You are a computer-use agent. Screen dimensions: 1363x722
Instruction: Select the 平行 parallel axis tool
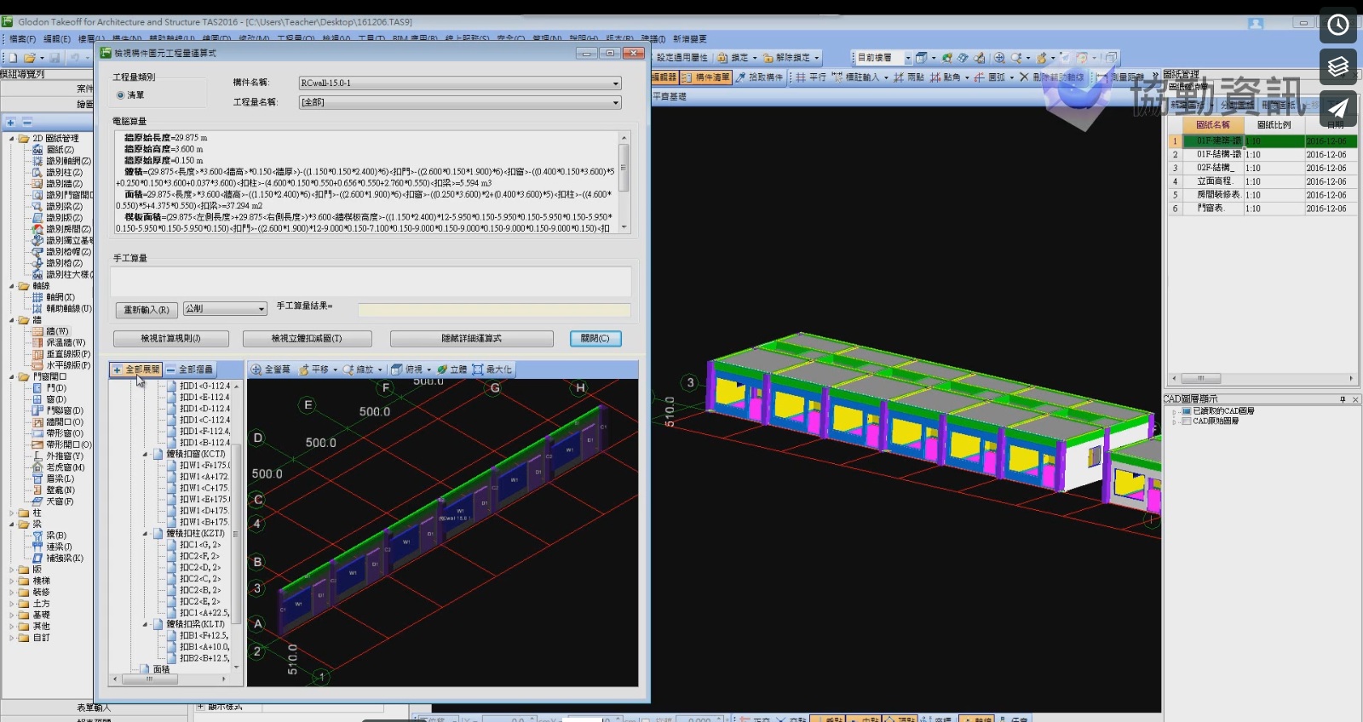click(x=810, y=77)
